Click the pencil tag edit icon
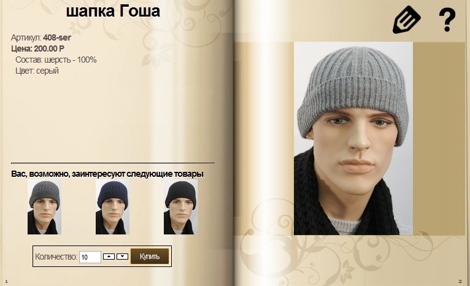 pyautogui.click(x=406, y=20)
